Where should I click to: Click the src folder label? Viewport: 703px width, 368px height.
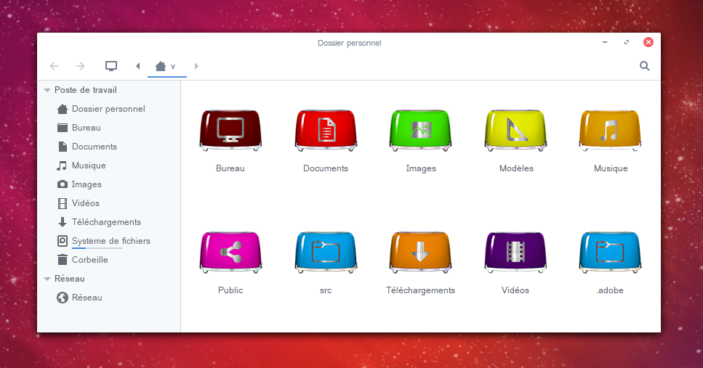[326, 290]
